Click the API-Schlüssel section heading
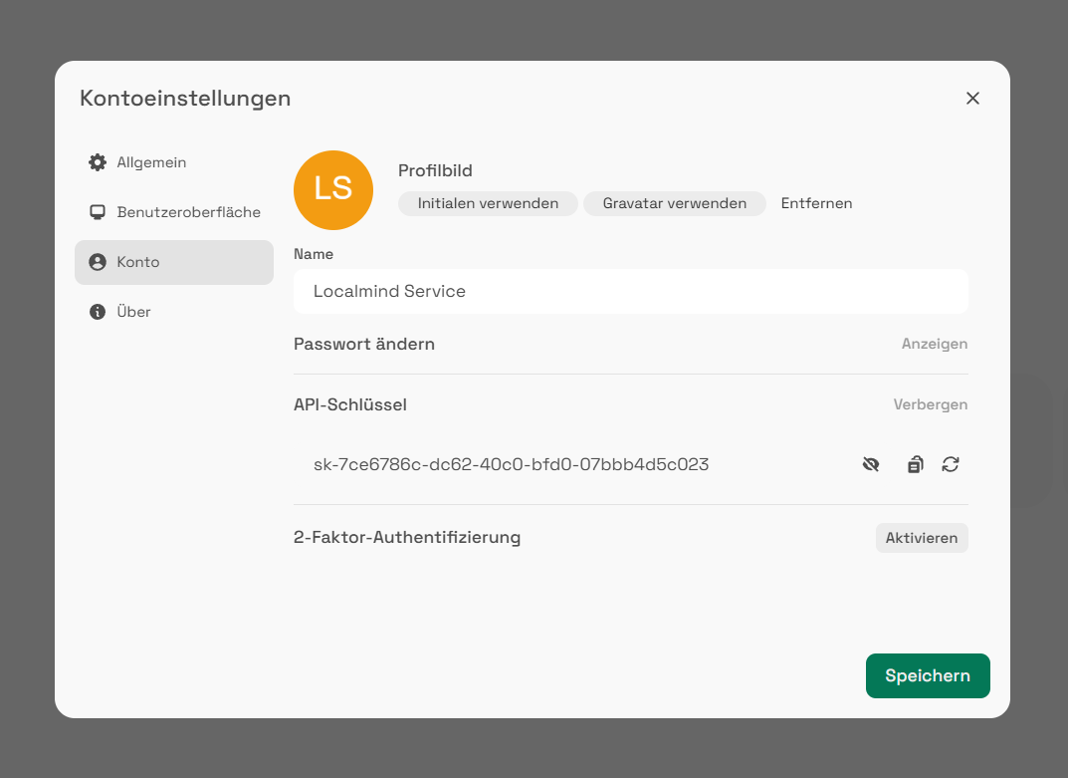This screenshot has width=1068, height=778. [350, 404]
